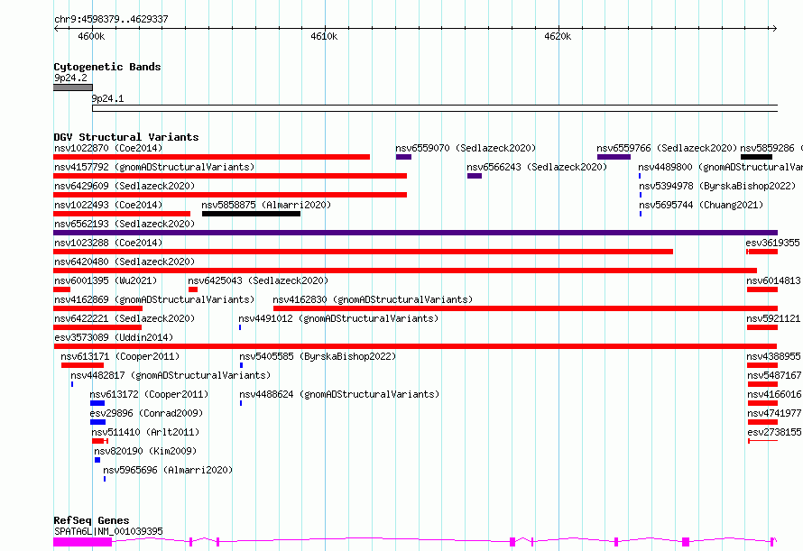Select the red bar below the nsv6420480 label

click(405, 271)
